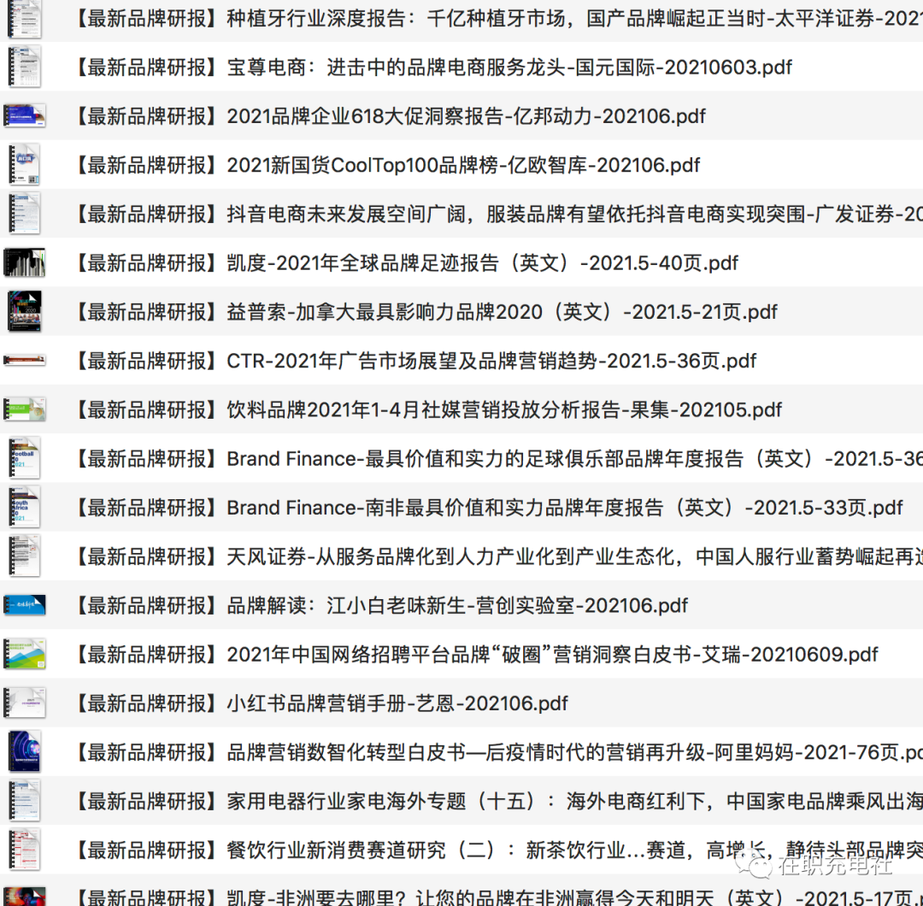This screenshot has height=906, width=923.
Task: Select file name Brand Finance-最具价值和实力的足球俱乐部品牌
Action: click(x=498, y=458)
